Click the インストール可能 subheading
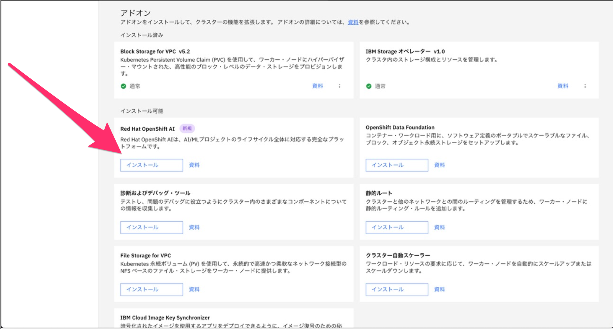613x329 pixels. point(142,111)
